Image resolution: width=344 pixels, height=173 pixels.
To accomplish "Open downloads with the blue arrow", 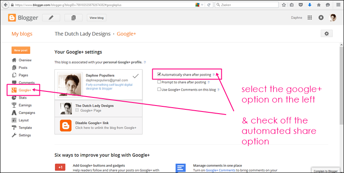I will click(x=310, y=5).
